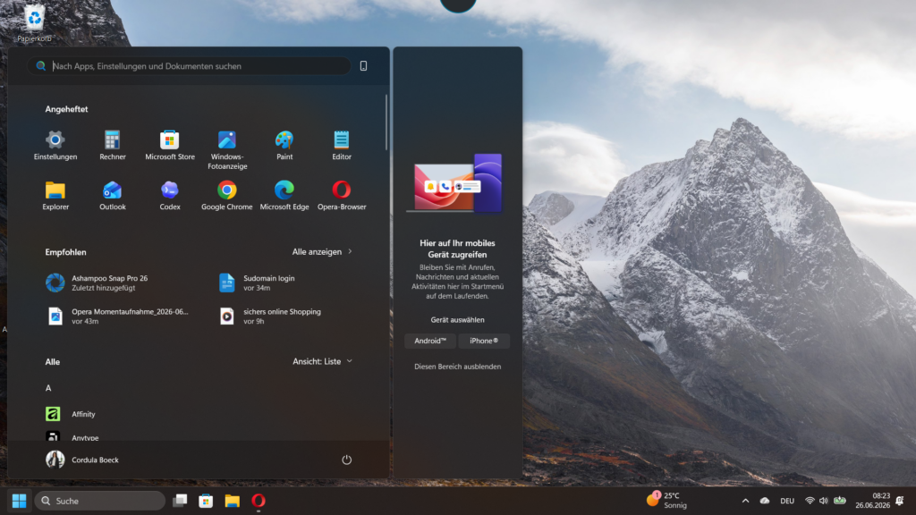Click Diesen Bereich ausblenden link
916x515 pixels.
tap(457, 367)
